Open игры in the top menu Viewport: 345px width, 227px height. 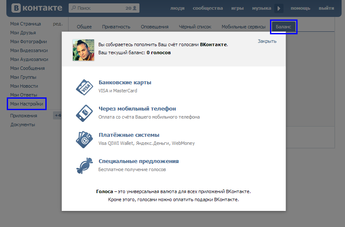[x=237, y=8]
